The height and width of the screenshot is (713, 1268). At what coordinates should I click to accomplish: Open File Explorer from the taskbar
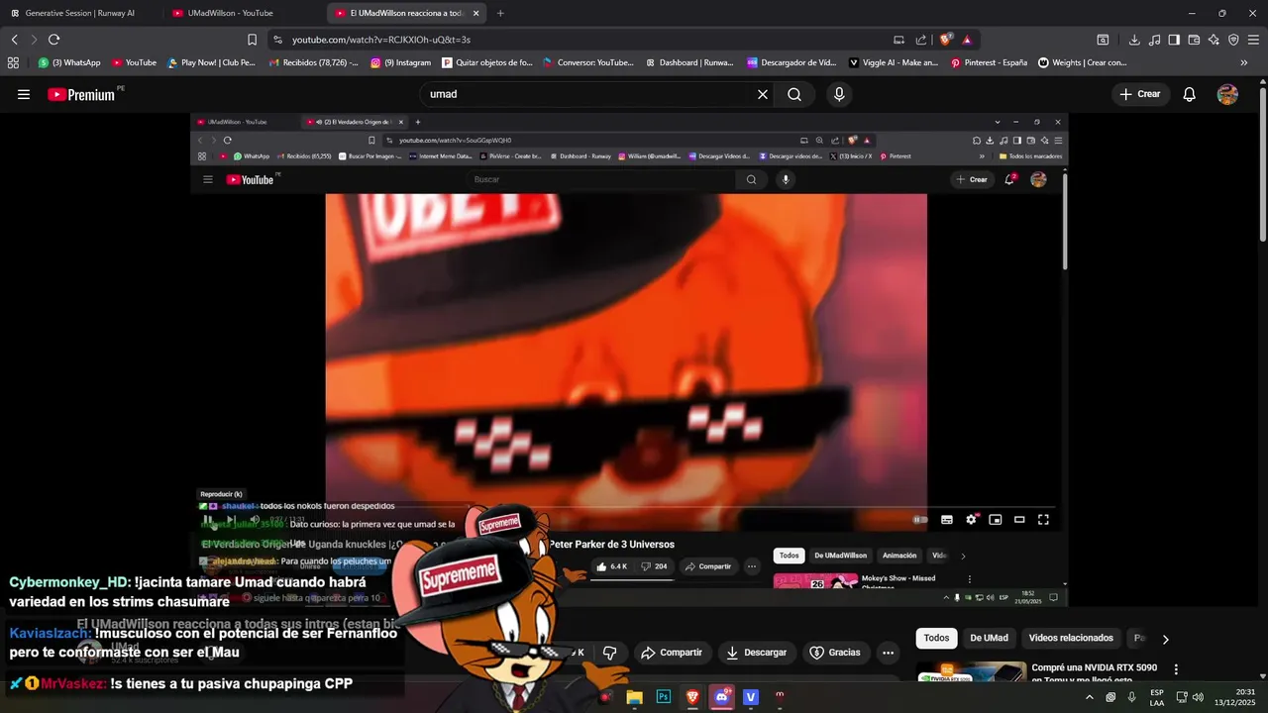pos(634,697)
